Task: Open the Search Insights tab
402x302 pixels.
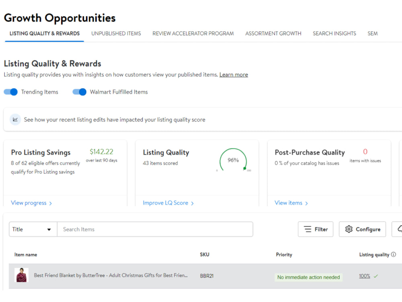Action: tap(334, 33)
